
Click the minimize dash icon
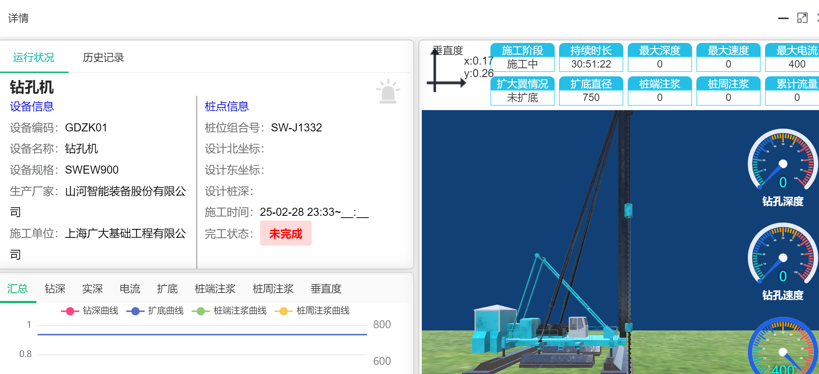(x=783, y=18)
